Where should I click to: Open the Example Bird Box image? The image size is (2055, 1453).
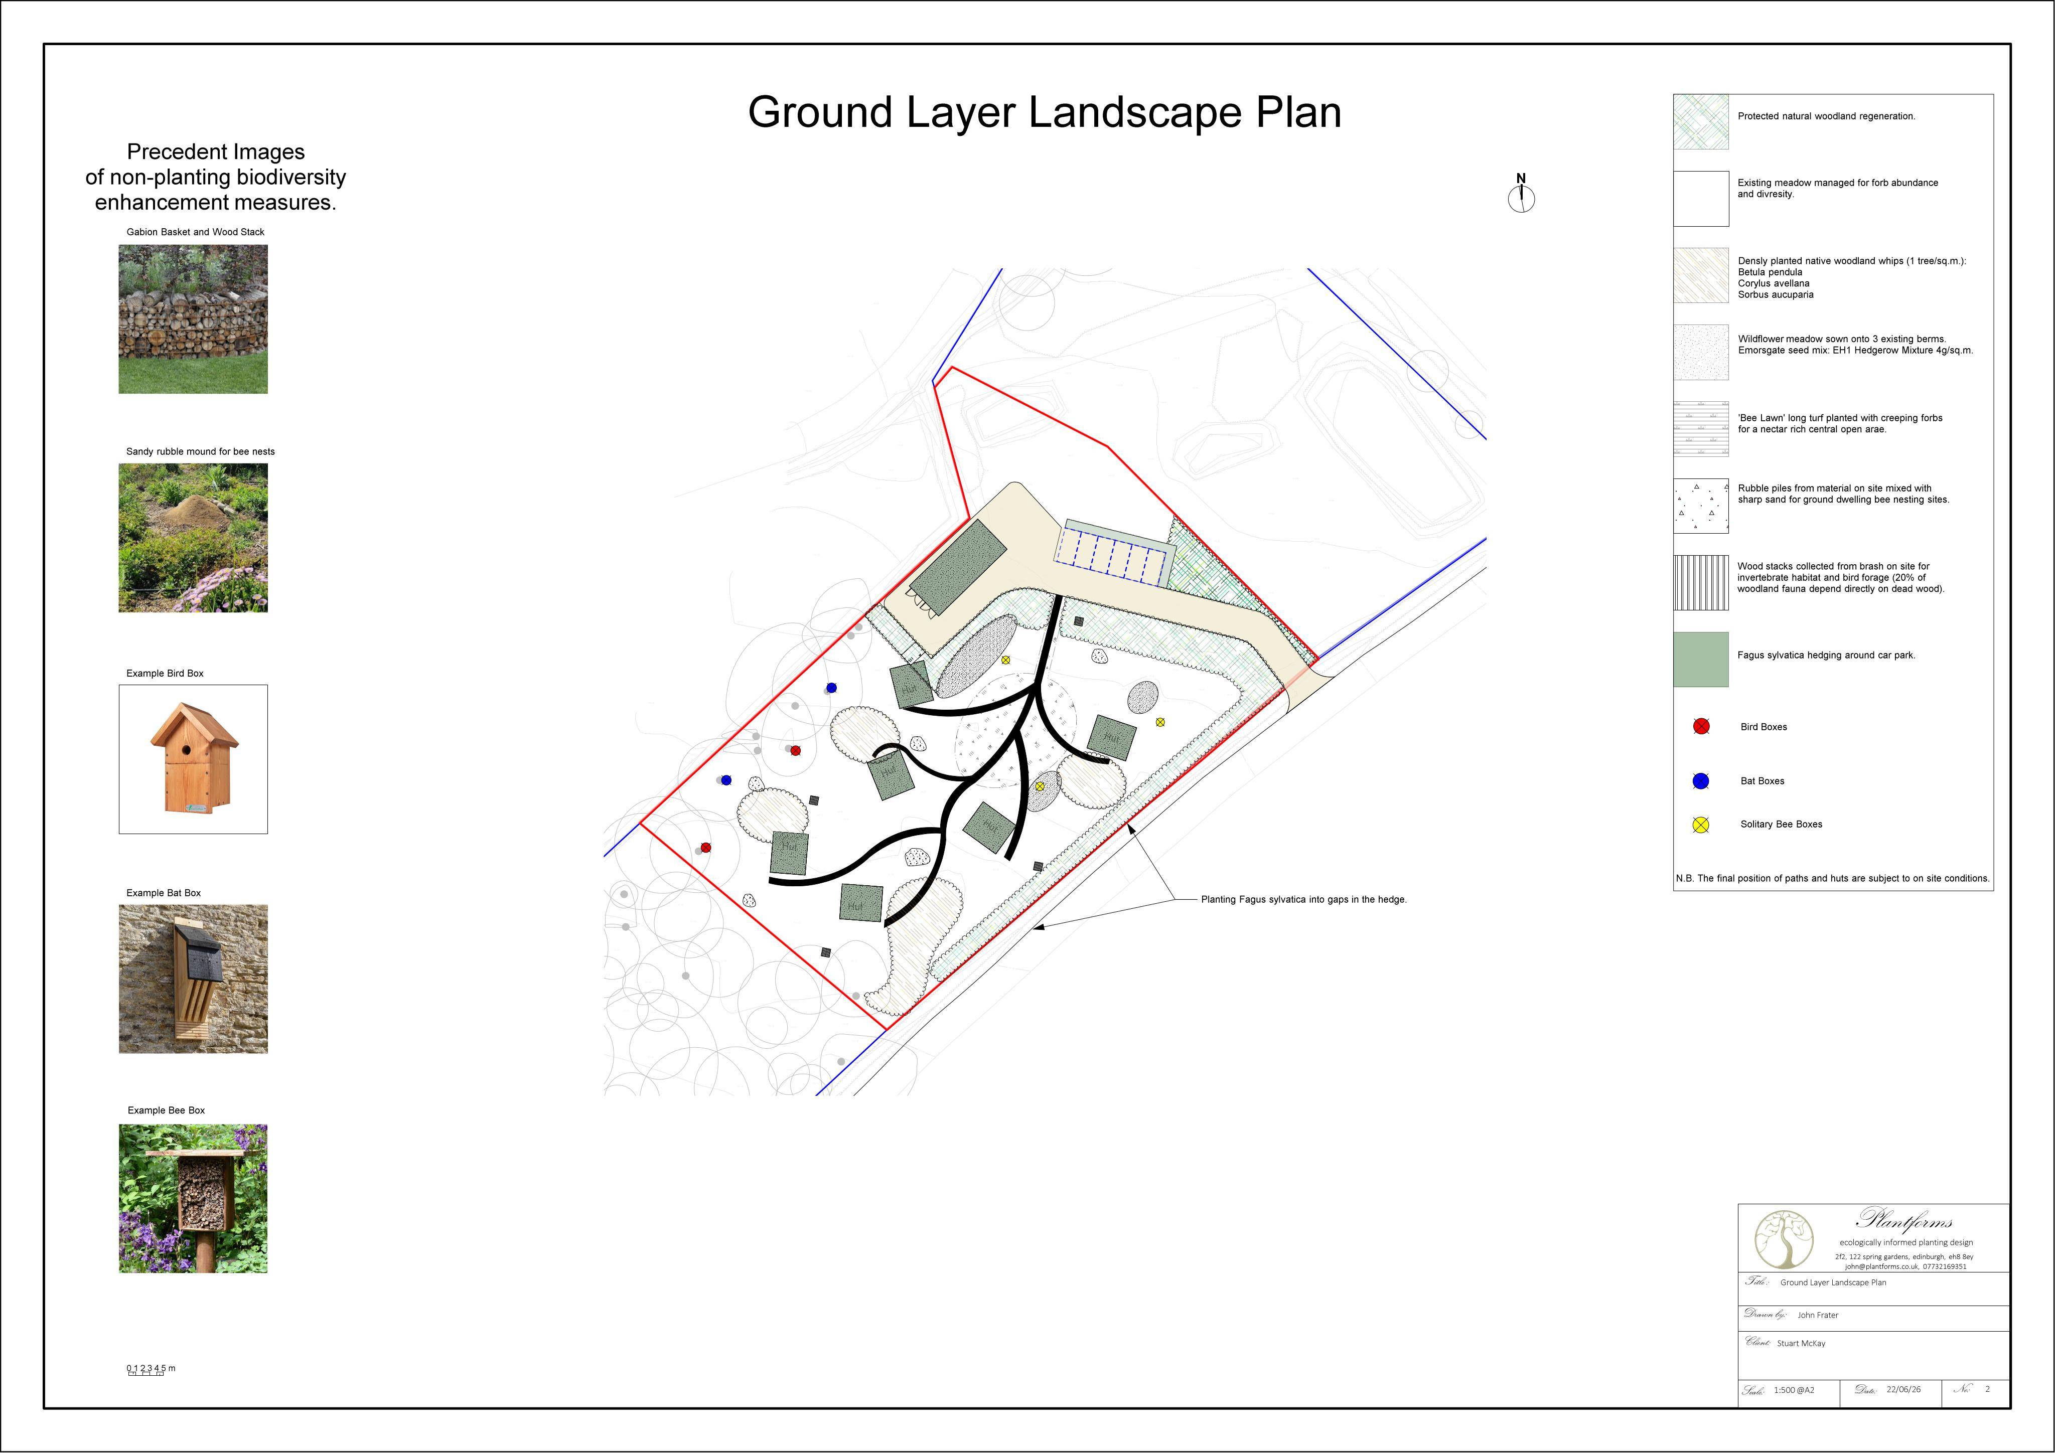pyautogui.click(x=193, y=760)
